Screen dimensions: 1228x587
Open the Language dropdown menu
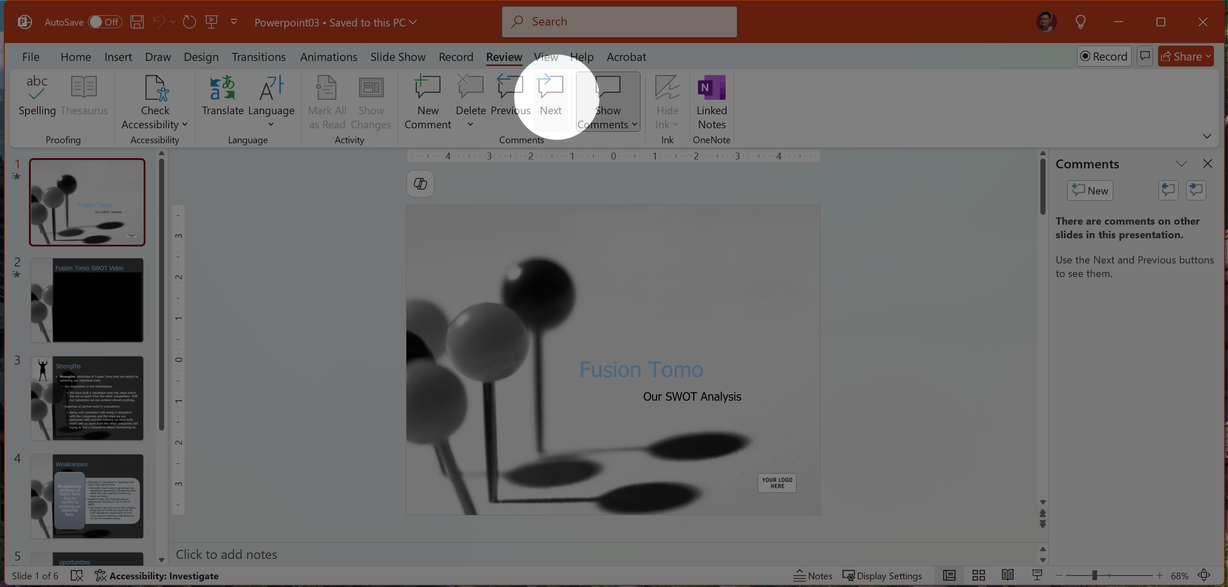click(271, 125)
